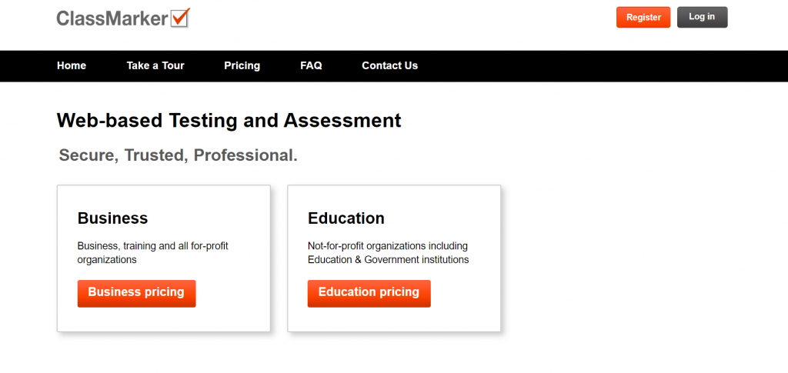Click blank white area below Education pricing button
The image size is (788, 373).
click(394, 319)
